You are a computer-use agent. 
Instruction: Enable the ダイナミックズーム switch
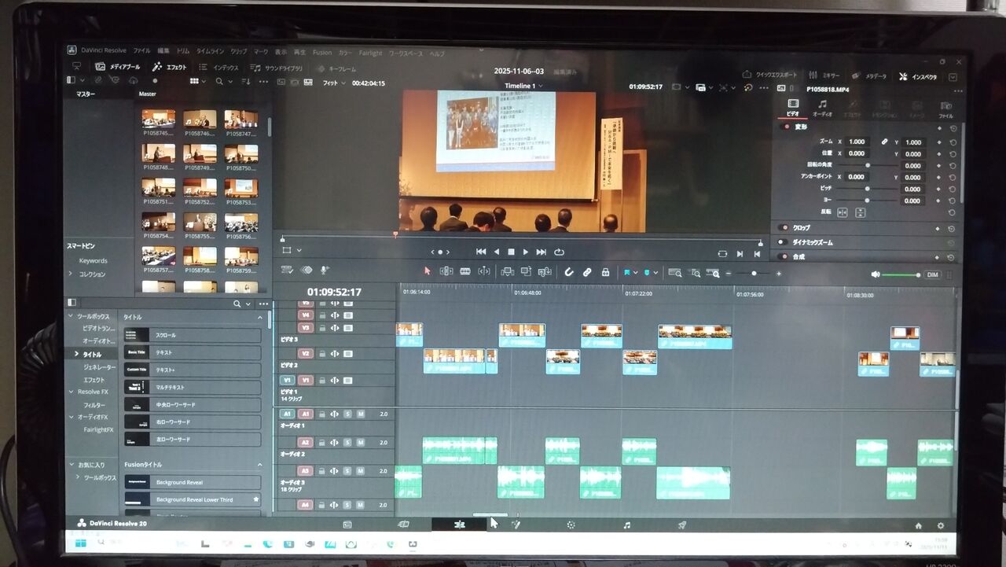click(783, 242)
